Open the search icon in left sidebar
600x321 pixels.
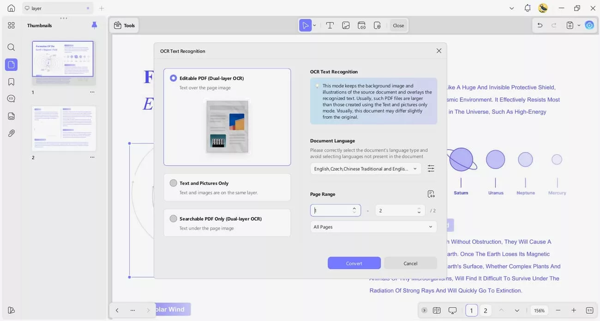coord(11,47)
